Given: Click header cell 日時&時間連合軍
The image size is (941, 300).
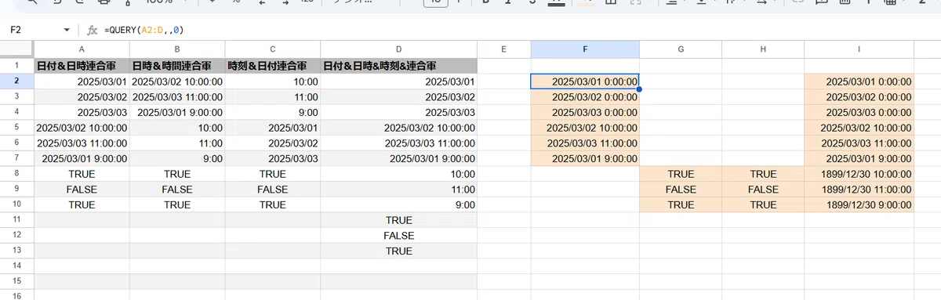Looking at the screenshot, I should 177,66.
